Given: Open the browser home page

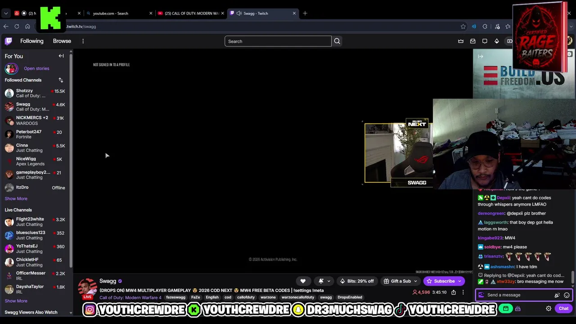Looking at the screenshot, I should pos(27,27).
